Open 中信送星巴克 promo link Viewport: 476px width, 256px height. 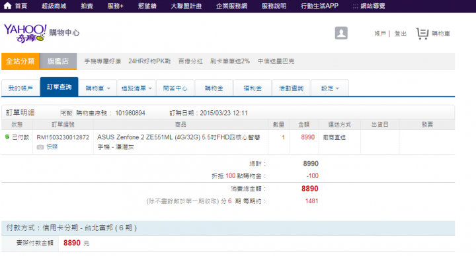276,61
